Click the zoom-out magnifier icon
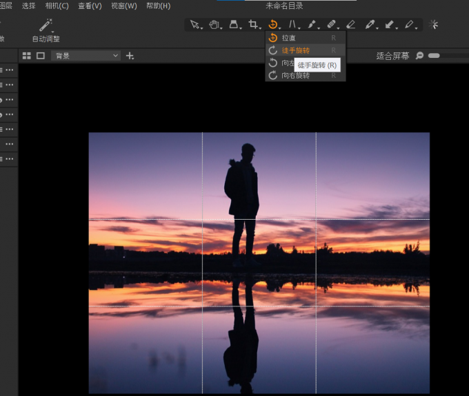This screenshot has height=396, width=469. point(419,56)
